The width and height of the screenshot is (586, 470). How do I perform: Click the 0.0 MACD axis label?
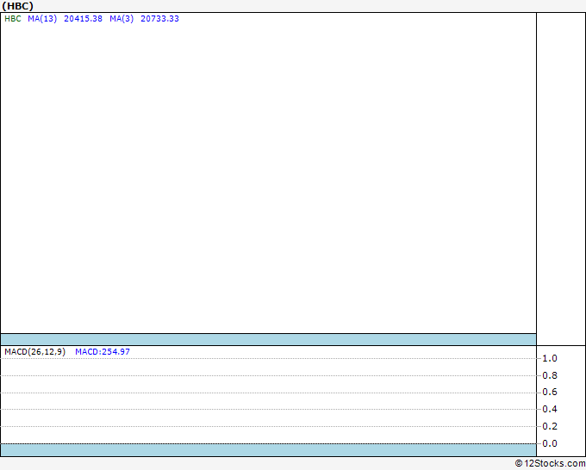[x=550, y=443]
